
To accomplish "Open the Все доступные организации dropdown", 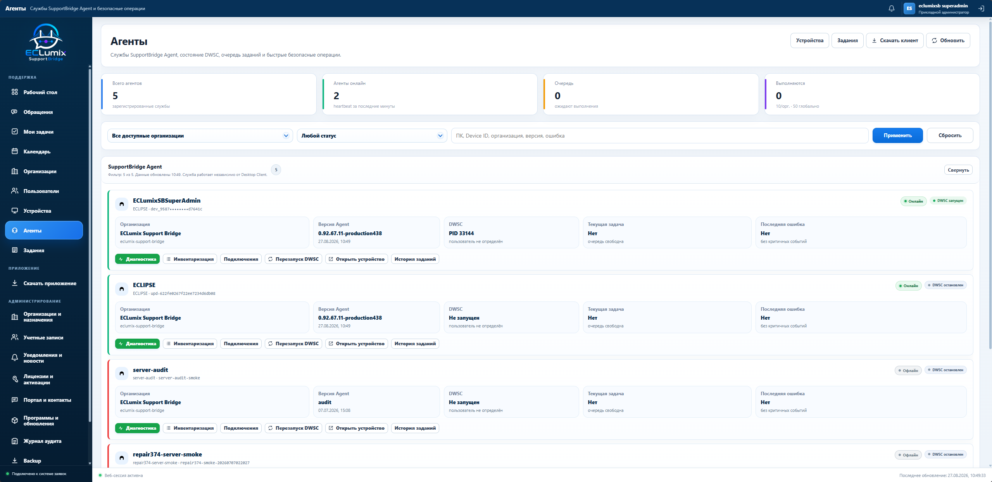I will pyautogui.click(x=200, y=136).
